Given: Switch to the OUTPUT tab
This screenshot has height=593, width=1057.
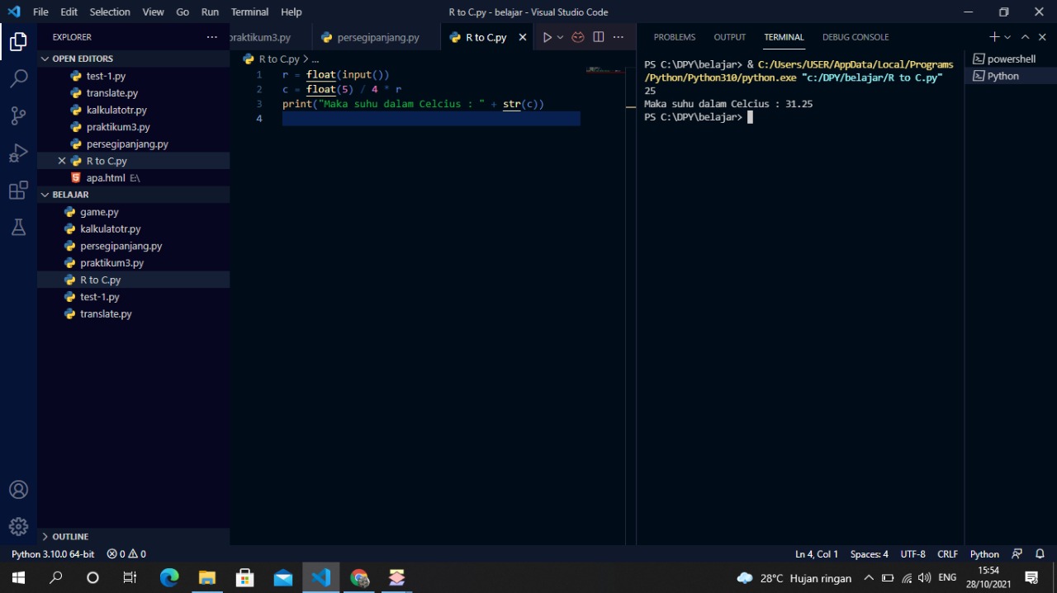Looking at the screenshot, I should [x=729, y=37].
